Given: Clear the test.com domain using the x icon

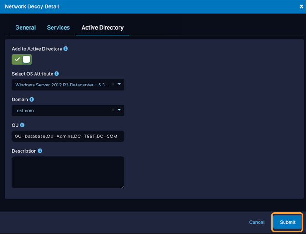Looking at the screenshot, I should (113, 110).
